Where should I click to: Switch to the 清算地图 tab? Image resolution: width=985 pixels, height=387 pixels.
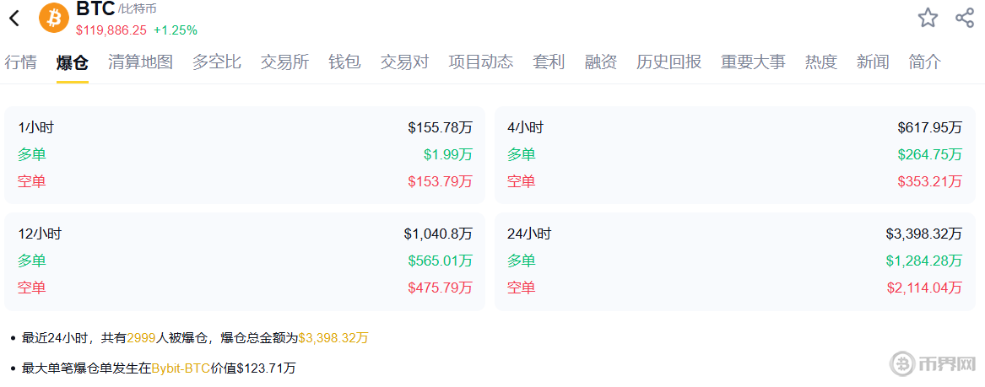[140, 62]
